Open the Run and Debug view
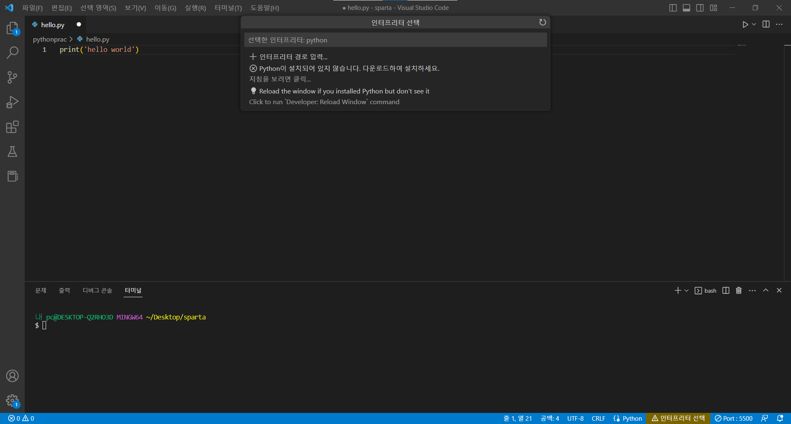The image size is (791, 424). (x=12, y=102)
